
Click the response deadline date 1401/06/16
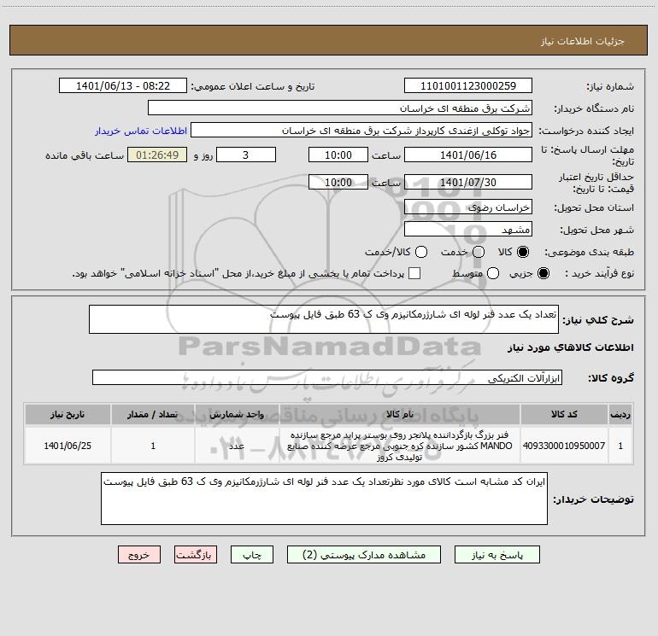(468, 155)
